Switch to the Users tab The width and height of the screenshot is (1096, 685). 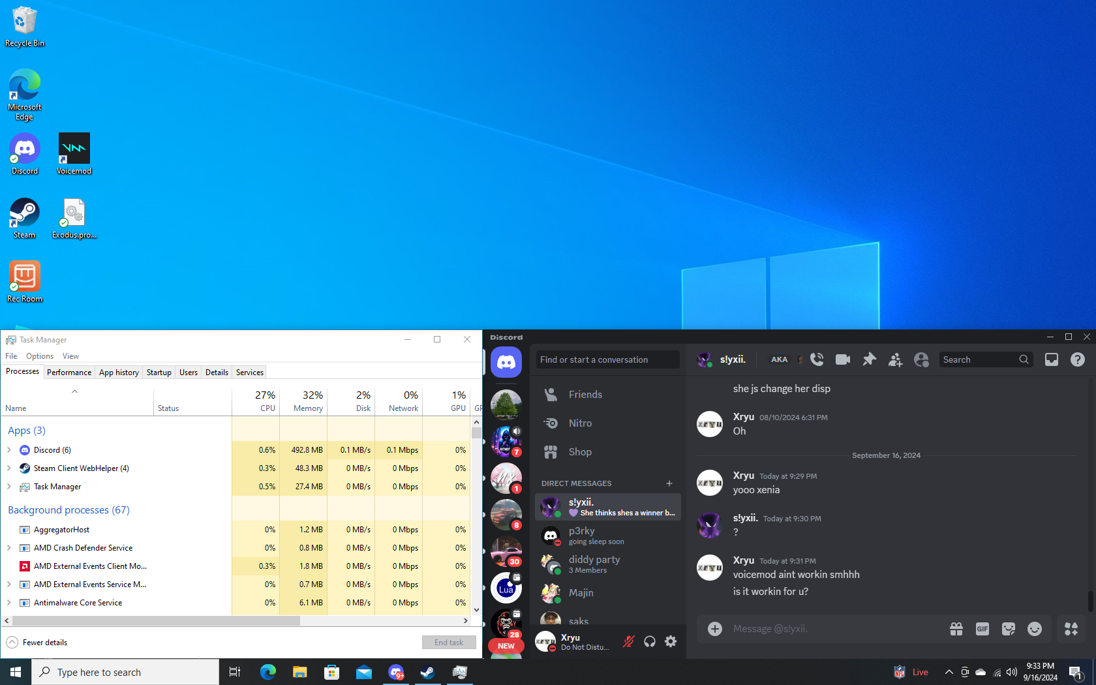tap(189, 373)
